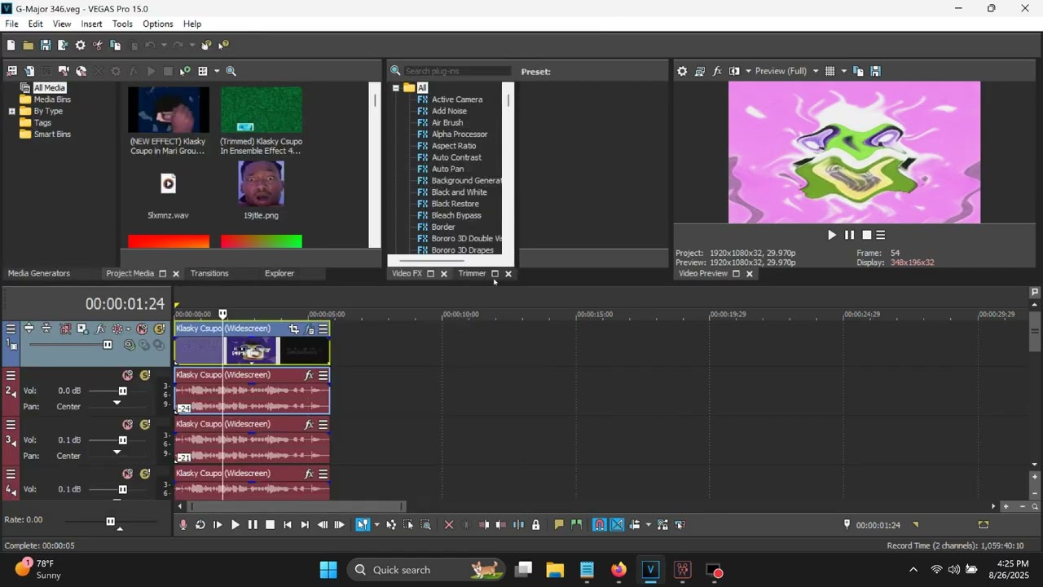Select the Black and White plug-in

460,192
